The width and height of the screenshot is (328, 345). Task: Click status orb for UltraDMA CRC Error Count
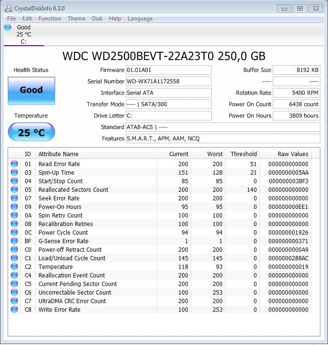tap(14, 301)
